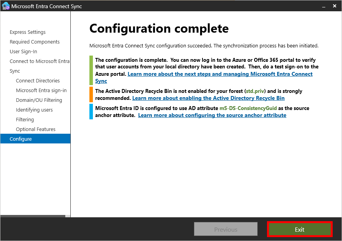Select the Identifying users step

tap(34, 110)
